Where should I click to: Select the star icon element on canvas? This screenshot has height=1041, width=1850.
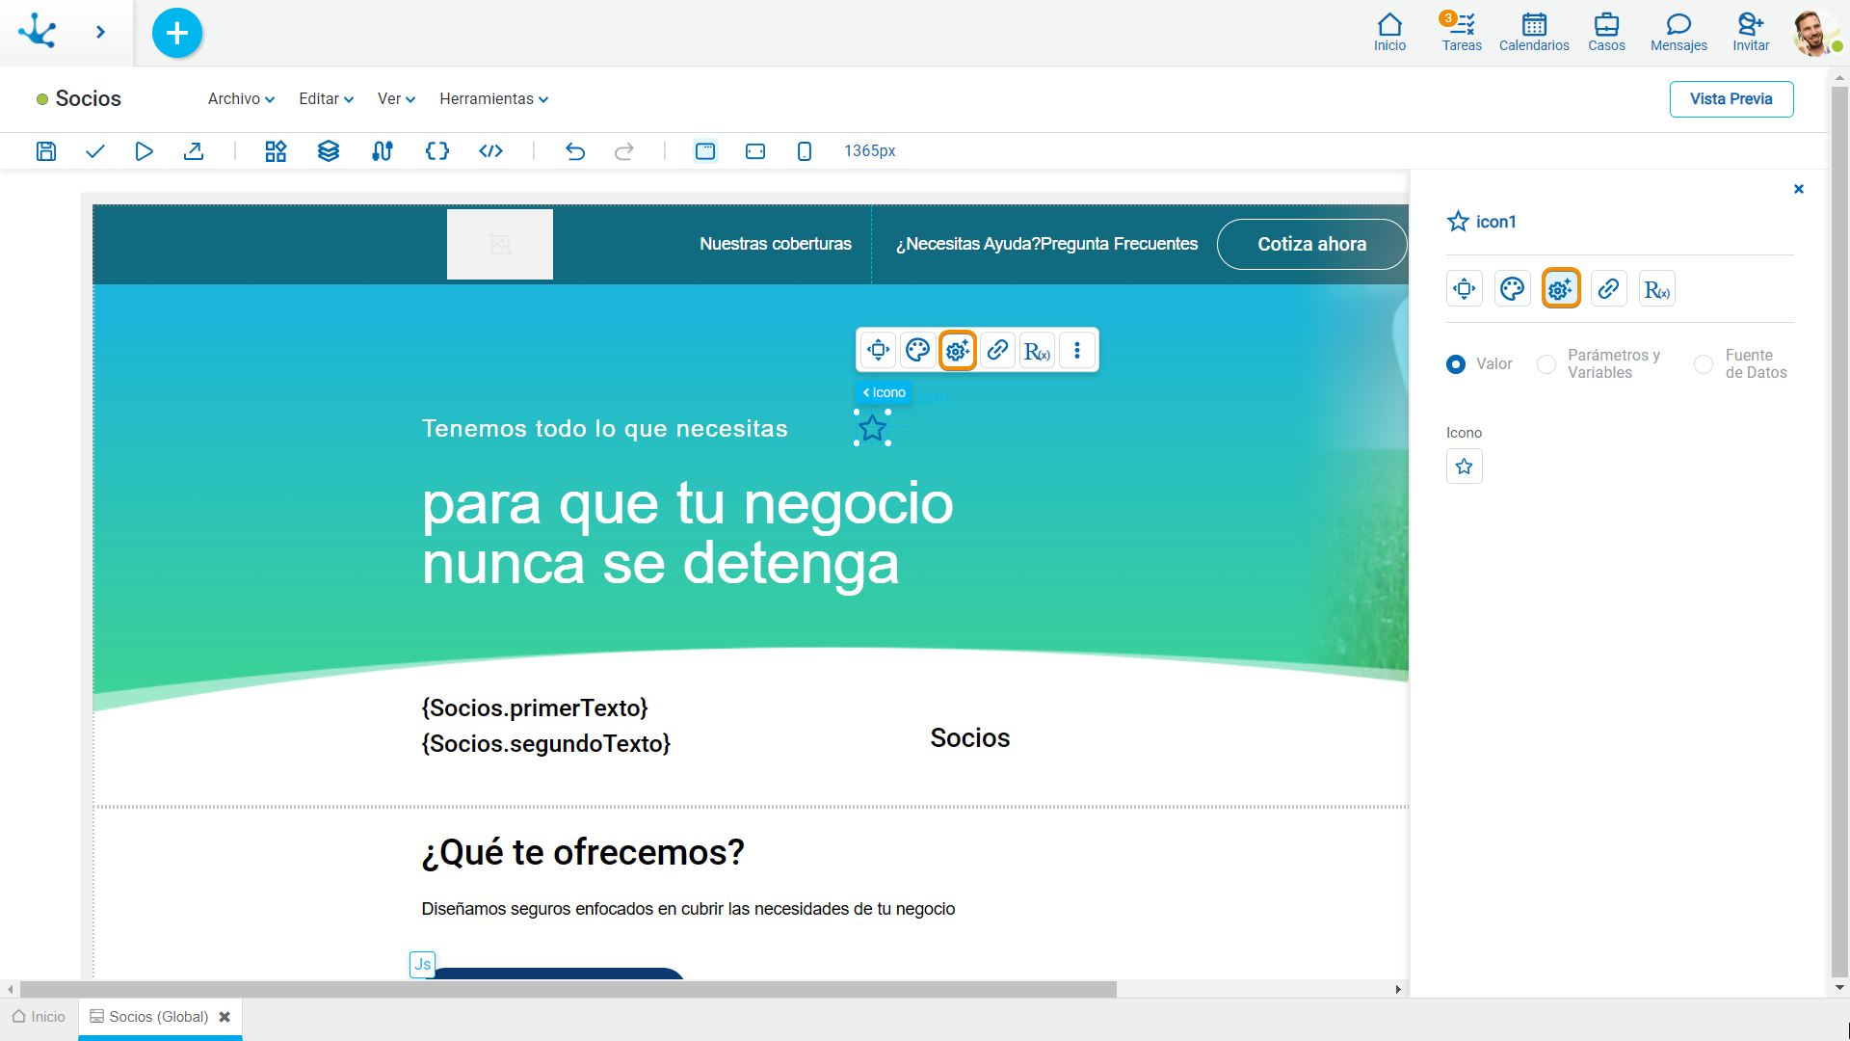[873, 428]
